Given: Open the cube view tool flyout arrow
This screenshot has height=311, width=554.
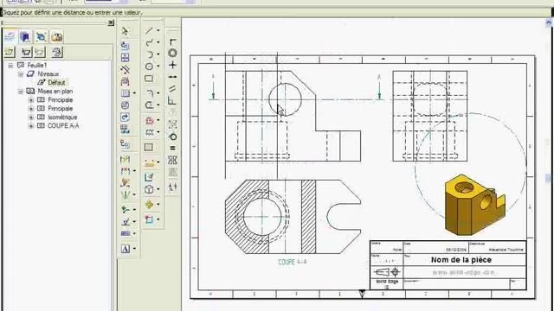Looking at the screenshot, I should 158,189.
